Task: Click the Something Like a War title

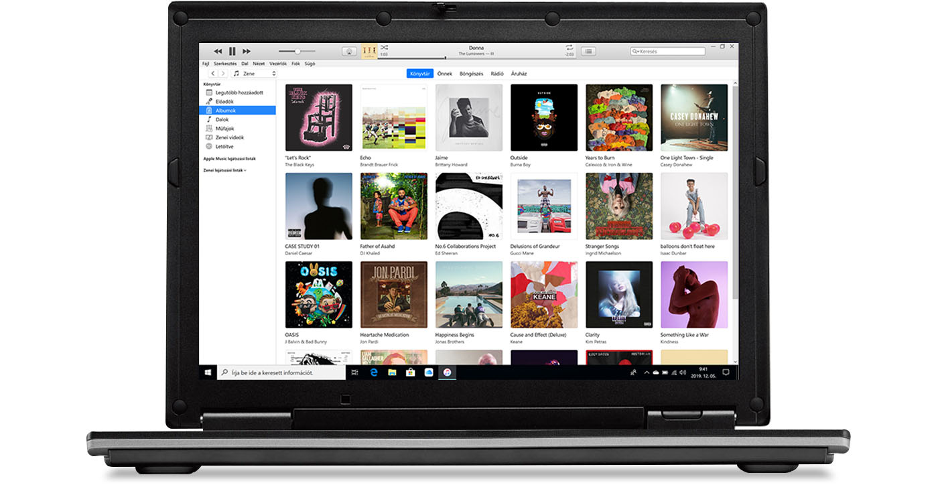Action: tap(685, 335)
